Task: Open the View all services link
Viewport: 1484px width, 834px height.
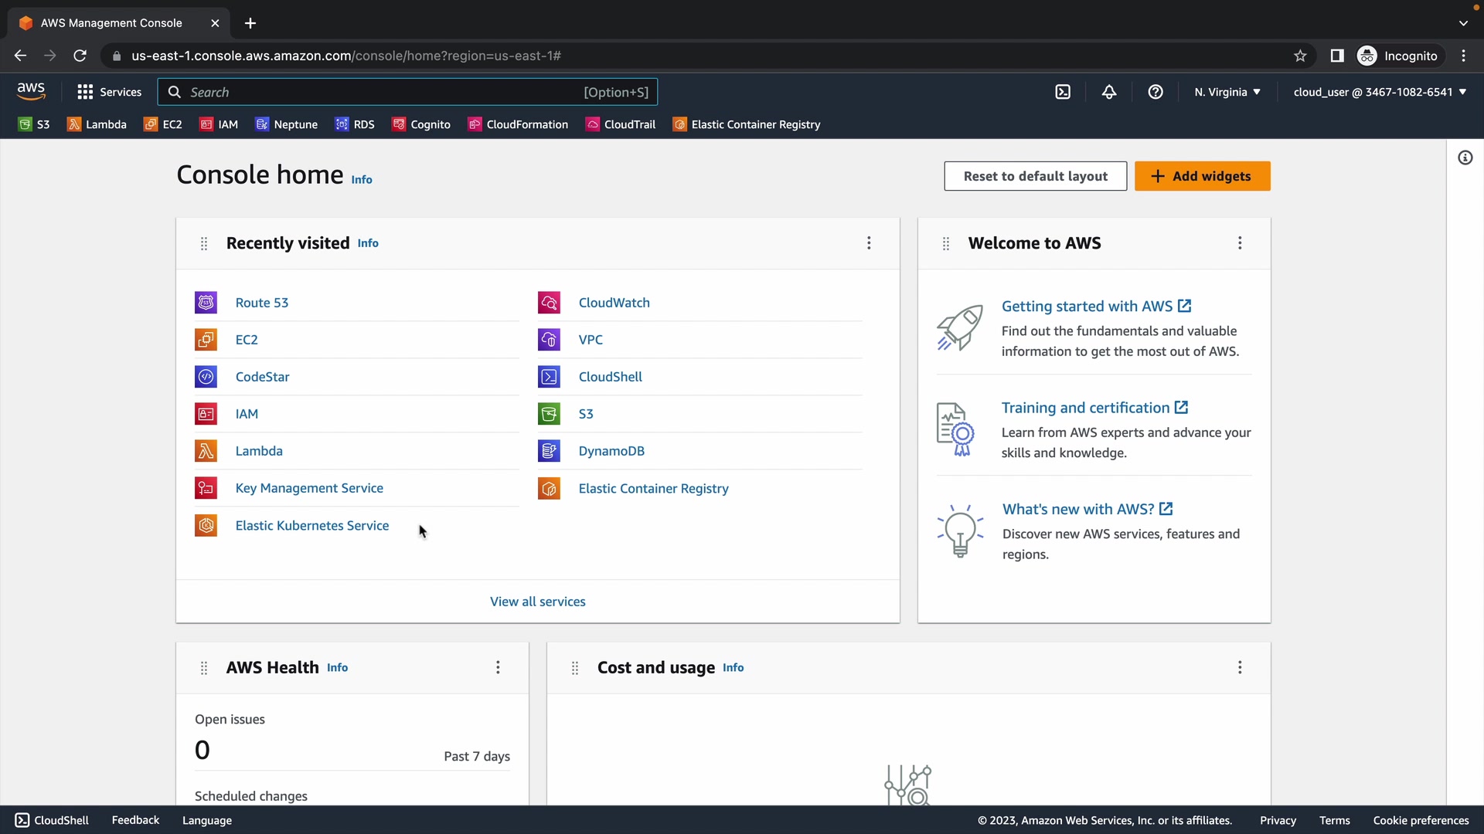Action: 537,602
